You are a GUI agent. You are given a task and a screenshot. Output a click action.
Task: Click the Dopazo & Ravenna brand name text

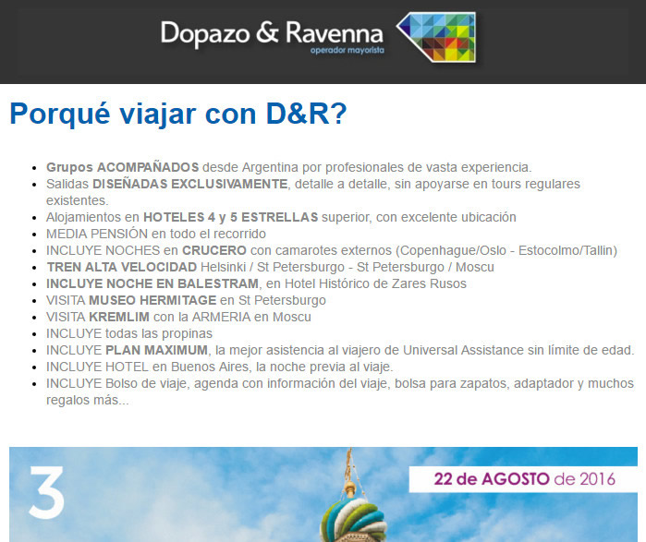click(273, 33)
